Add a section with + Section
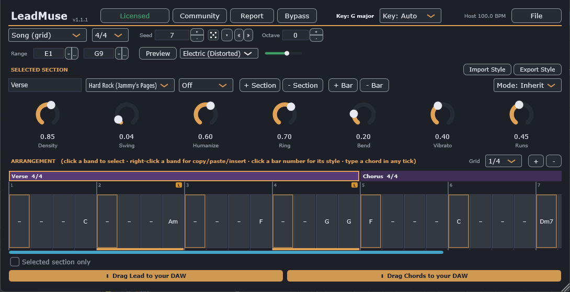The image size is (570, 292). 260,85
